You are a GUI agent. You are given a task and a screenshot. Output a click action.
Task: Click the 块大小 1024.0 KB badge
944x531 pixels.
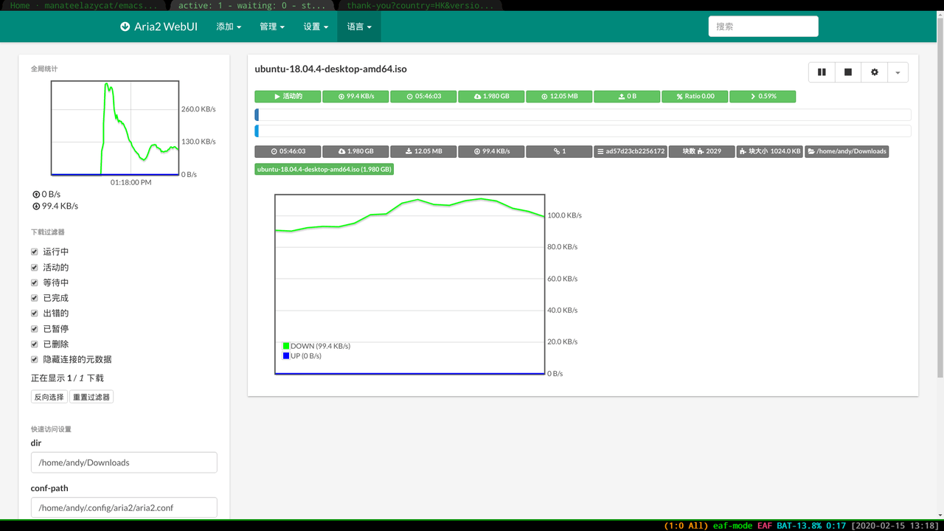(769, 151)
